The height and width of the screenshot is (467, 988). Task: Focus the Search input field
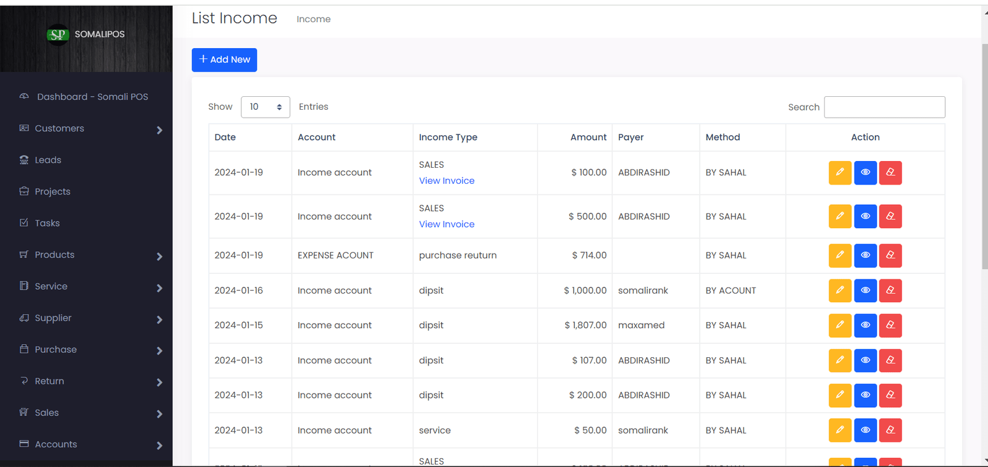884,107
